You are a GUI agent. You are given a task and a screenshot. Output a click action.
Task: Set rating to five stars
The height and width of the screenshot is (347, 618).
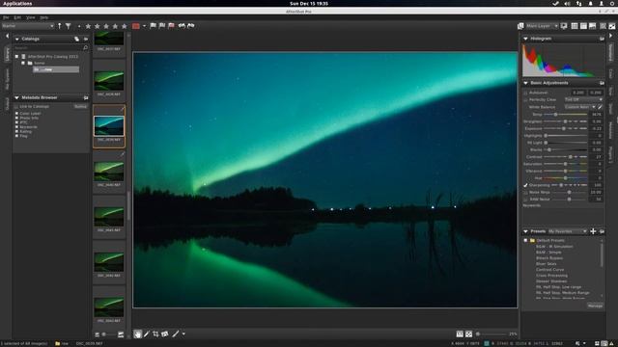[x=125, y=26]
